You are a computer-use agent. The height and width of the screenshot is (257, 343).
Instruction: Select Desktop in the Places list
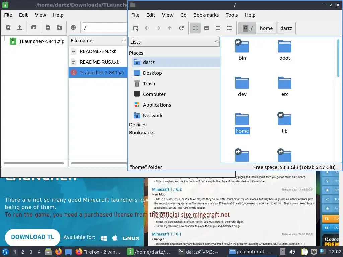click(176, 73)
